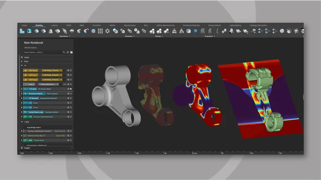The image size is (321, 180).
Task: Click info icon on Thicken Body row
Action: 68,140
